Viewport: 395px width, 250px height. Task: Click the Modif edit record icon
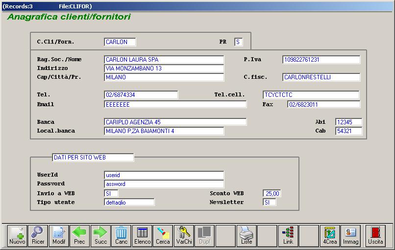click(x=59, y=236)
